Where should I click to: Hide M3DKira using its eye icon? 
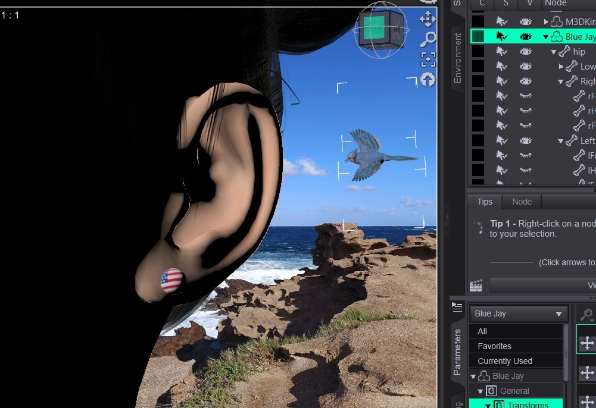point(526,21)
